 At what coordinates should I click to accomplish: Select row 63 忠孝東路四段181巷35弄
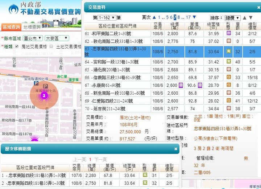[x=173, y=52]
